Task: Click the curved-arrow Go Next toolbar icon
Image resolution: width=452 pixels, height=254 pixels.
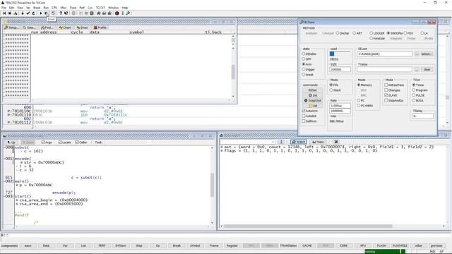Action: (33, 13)
